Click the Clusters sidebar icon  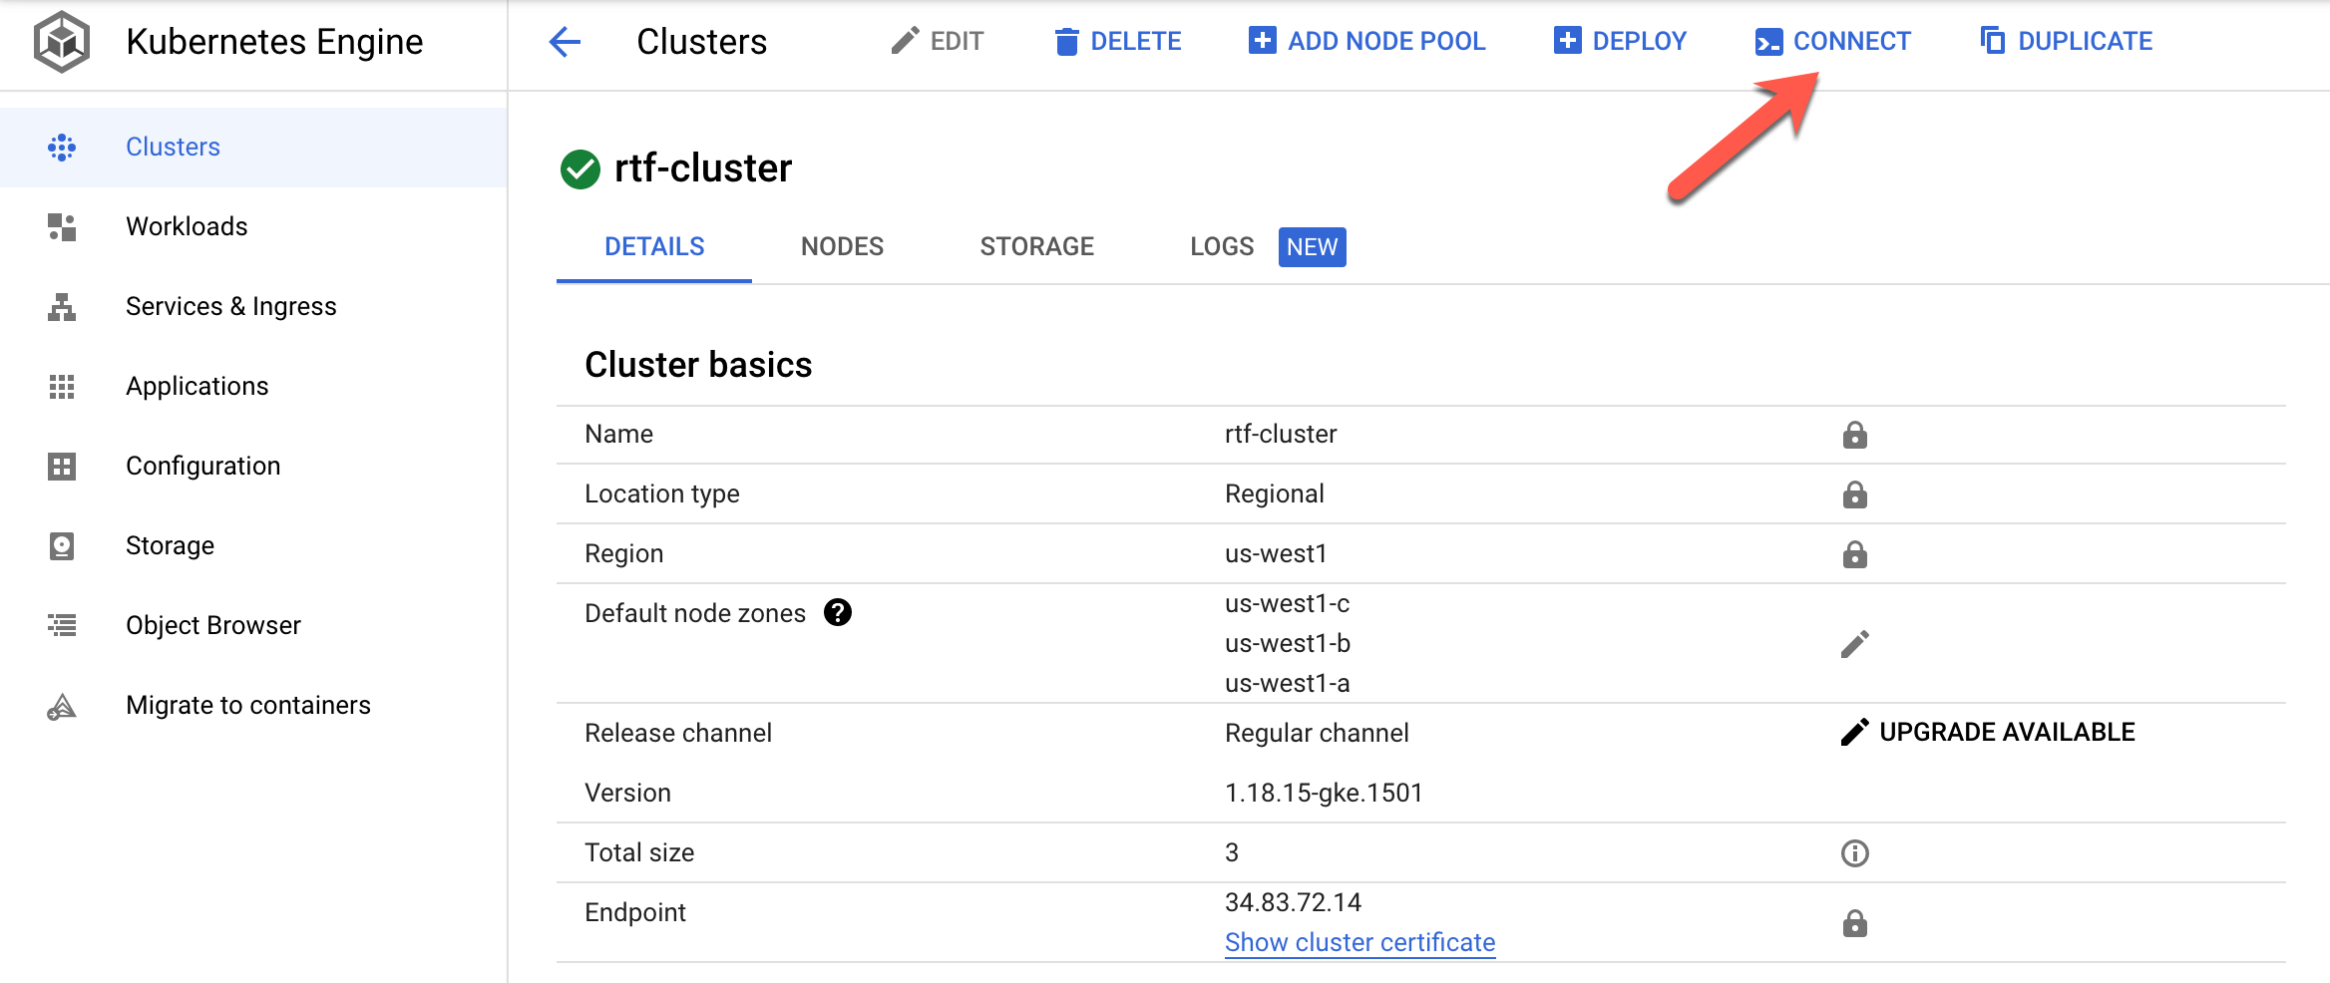pyautogui.click(x=62, y=148)
